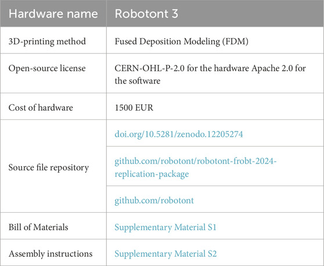Open the doi.org zenodo.12205274 link
Screen dimensions: 324x266
[179, 134]
